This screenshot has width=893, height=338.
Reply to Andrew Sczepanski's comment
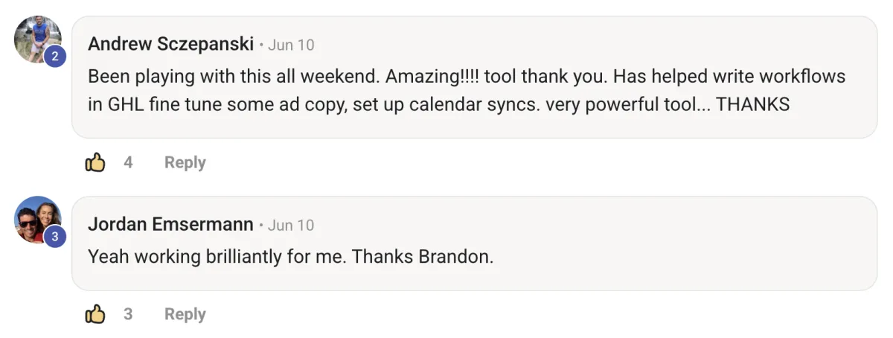tap(185, 162)
